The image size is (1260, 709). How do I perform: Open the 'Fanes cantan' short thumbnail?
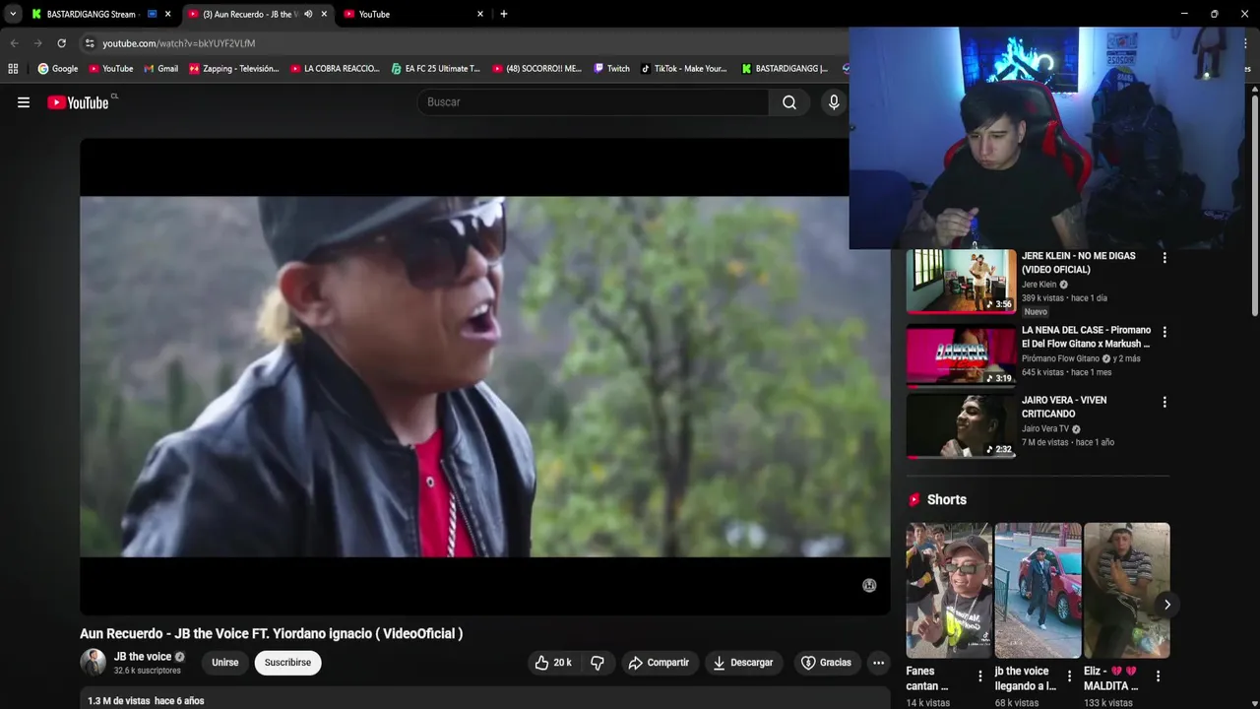click(x=949, y=590)
